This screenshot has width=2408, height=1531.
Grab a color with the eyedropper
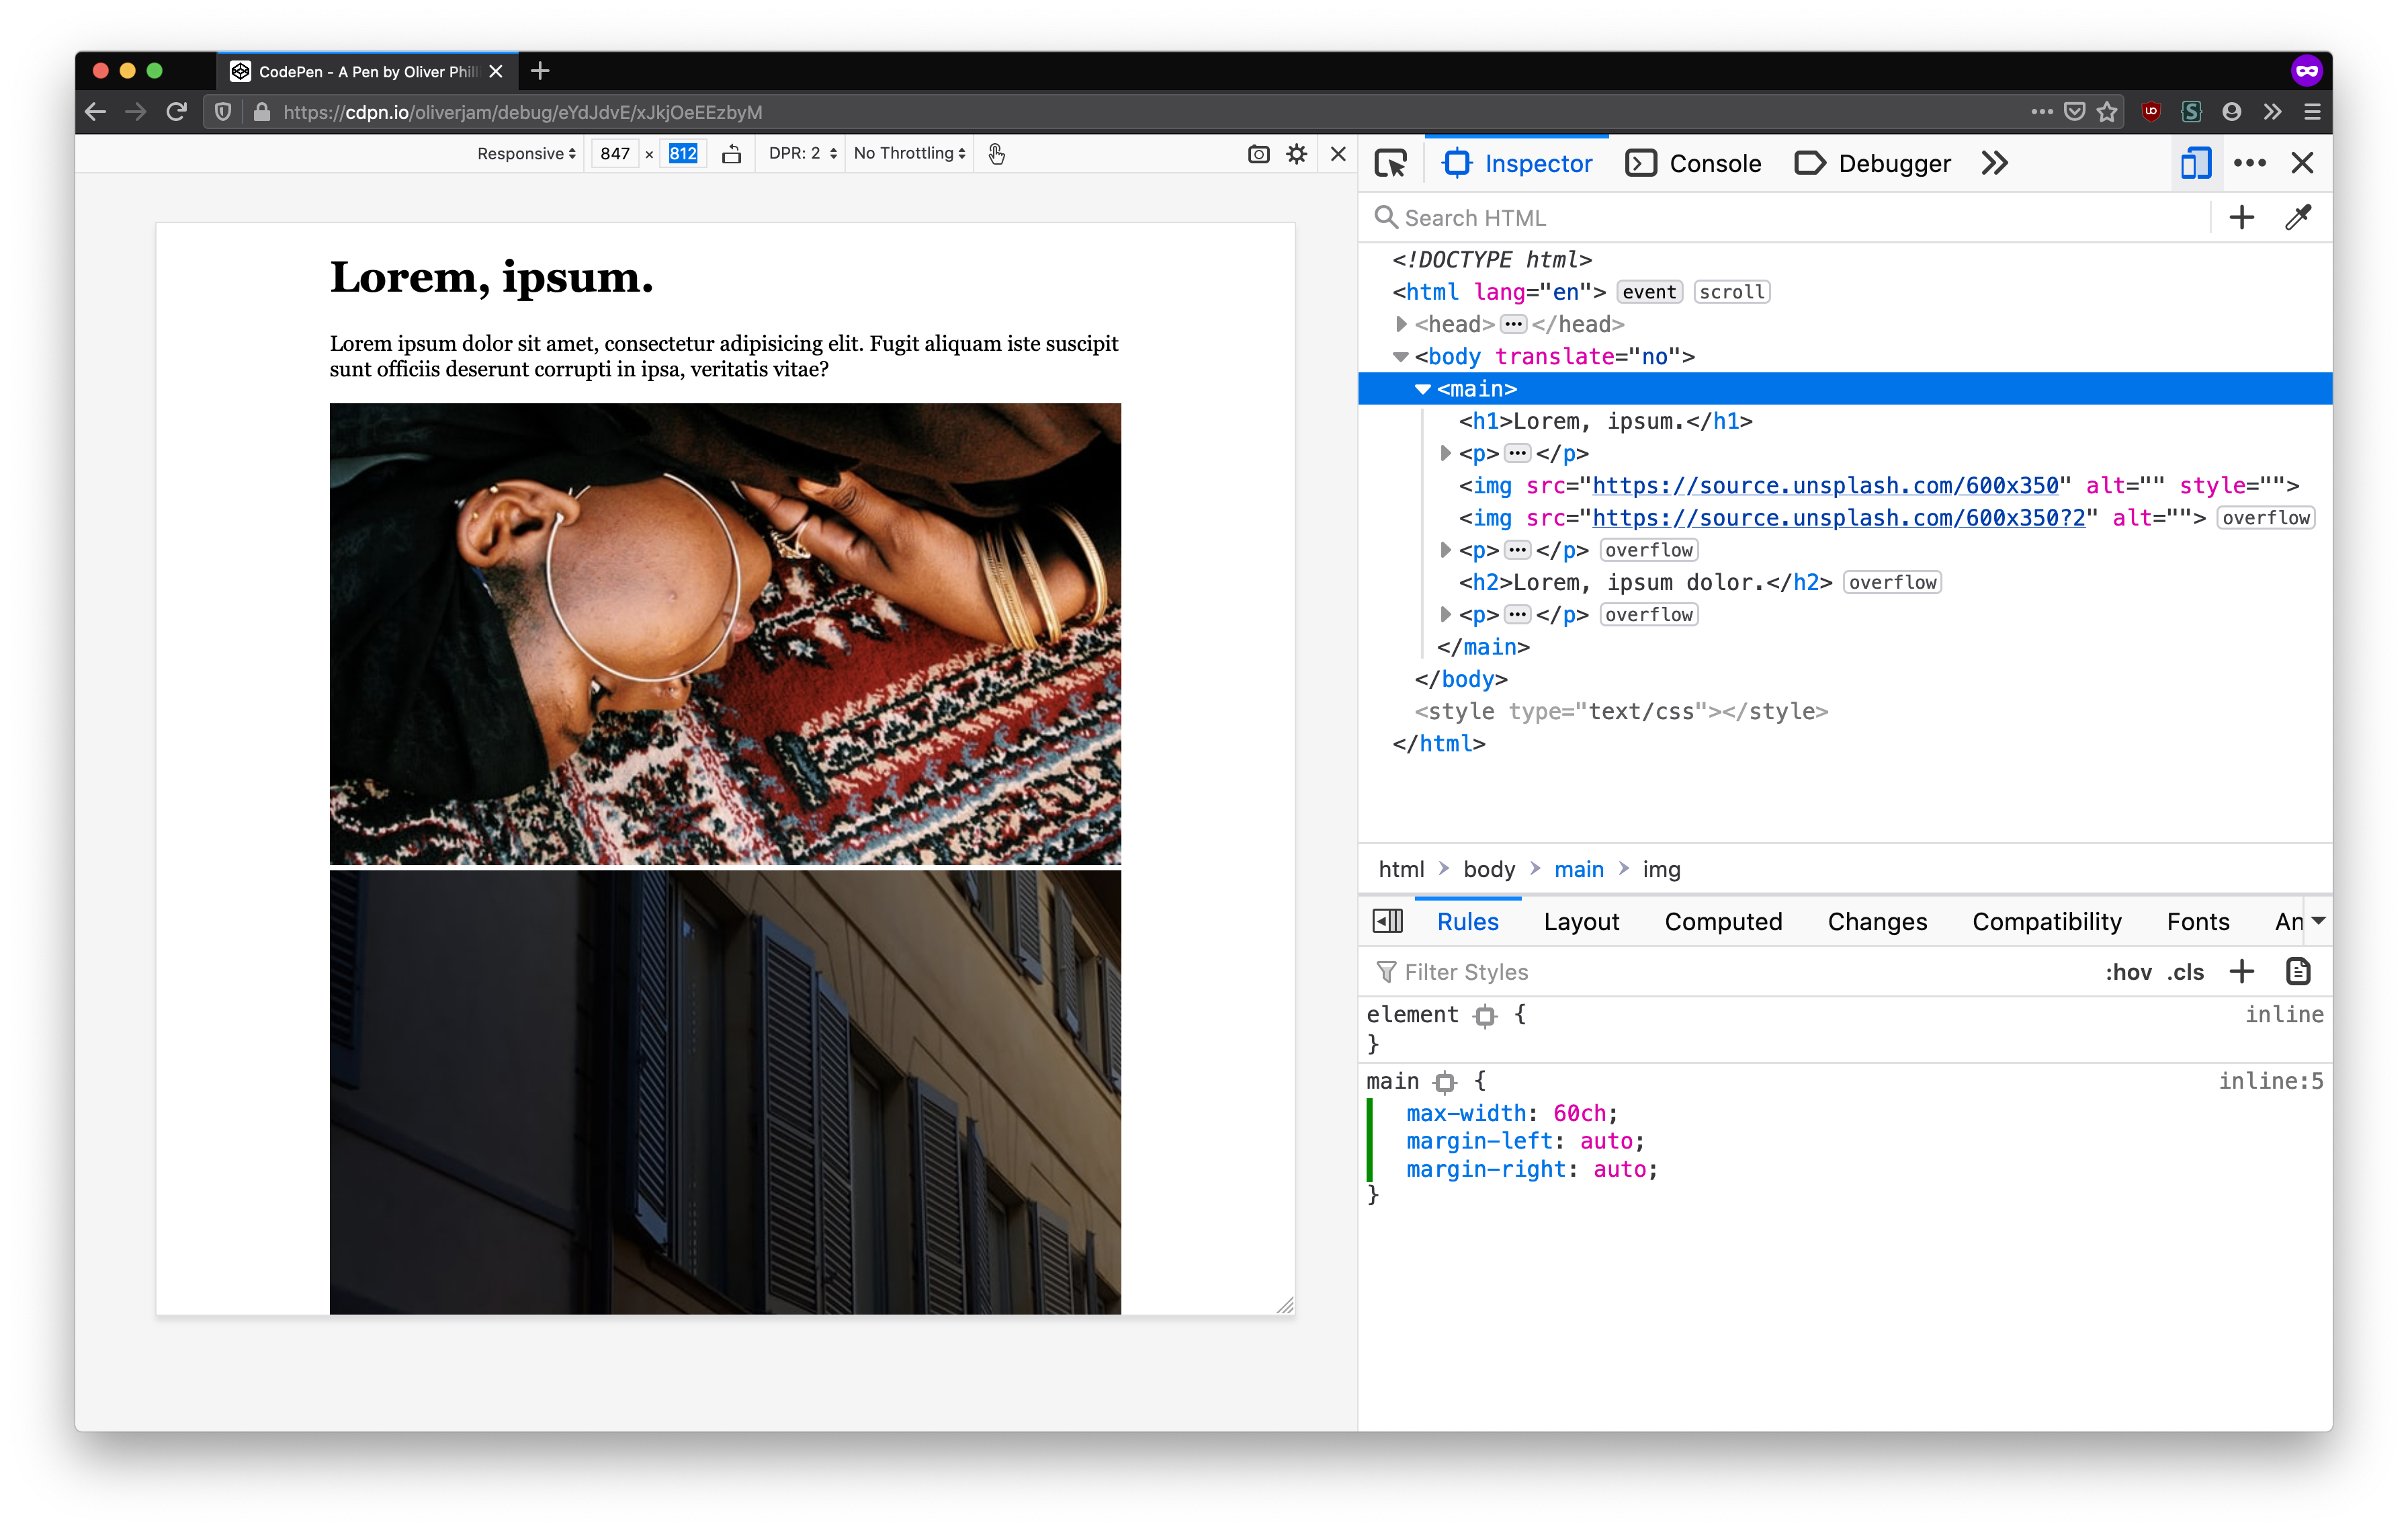(x=2297, y=217)
